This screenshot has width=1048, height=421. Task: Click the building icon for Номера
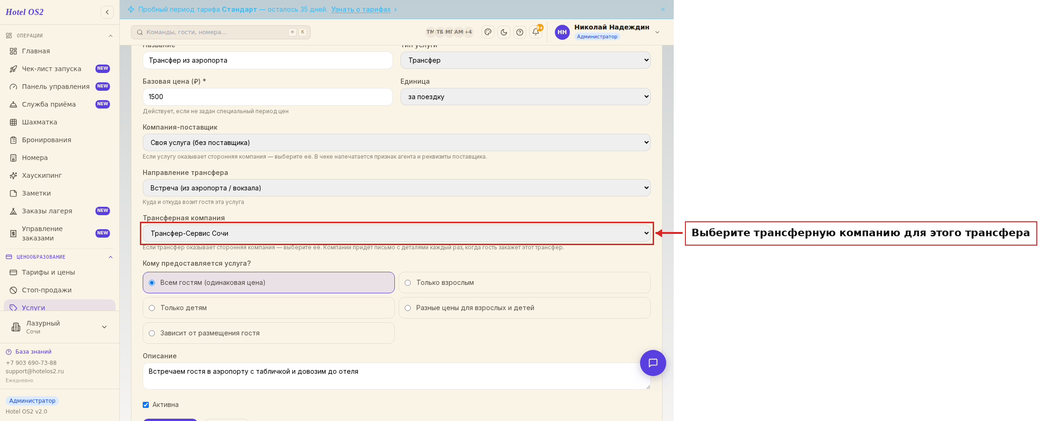click(x=14, y=158)
